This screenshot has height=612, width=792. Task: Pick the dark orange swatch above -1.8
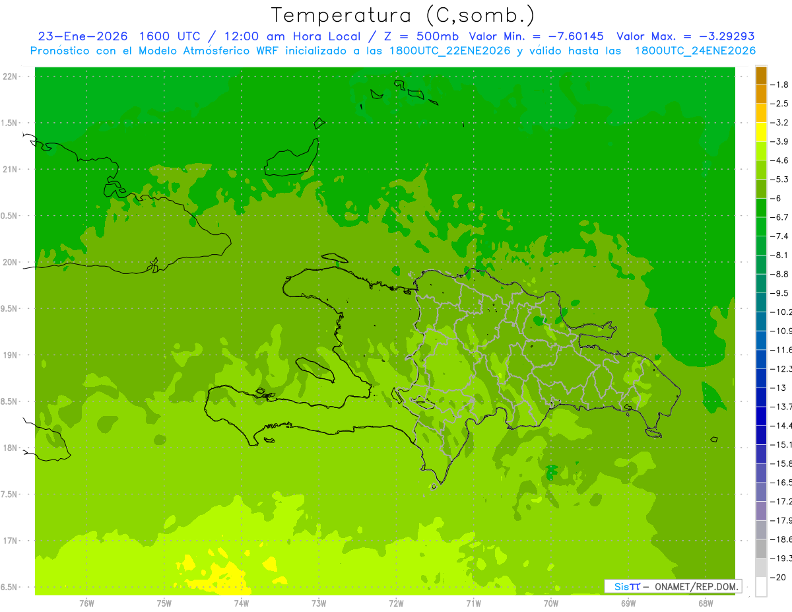click(761, 75)
